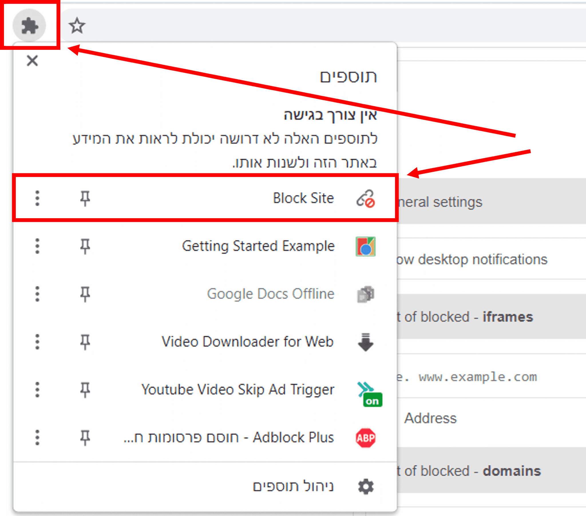Click the Address column label
Image resolution: width=586 pixels, height=516 pixels.
[x=430, y=418]
